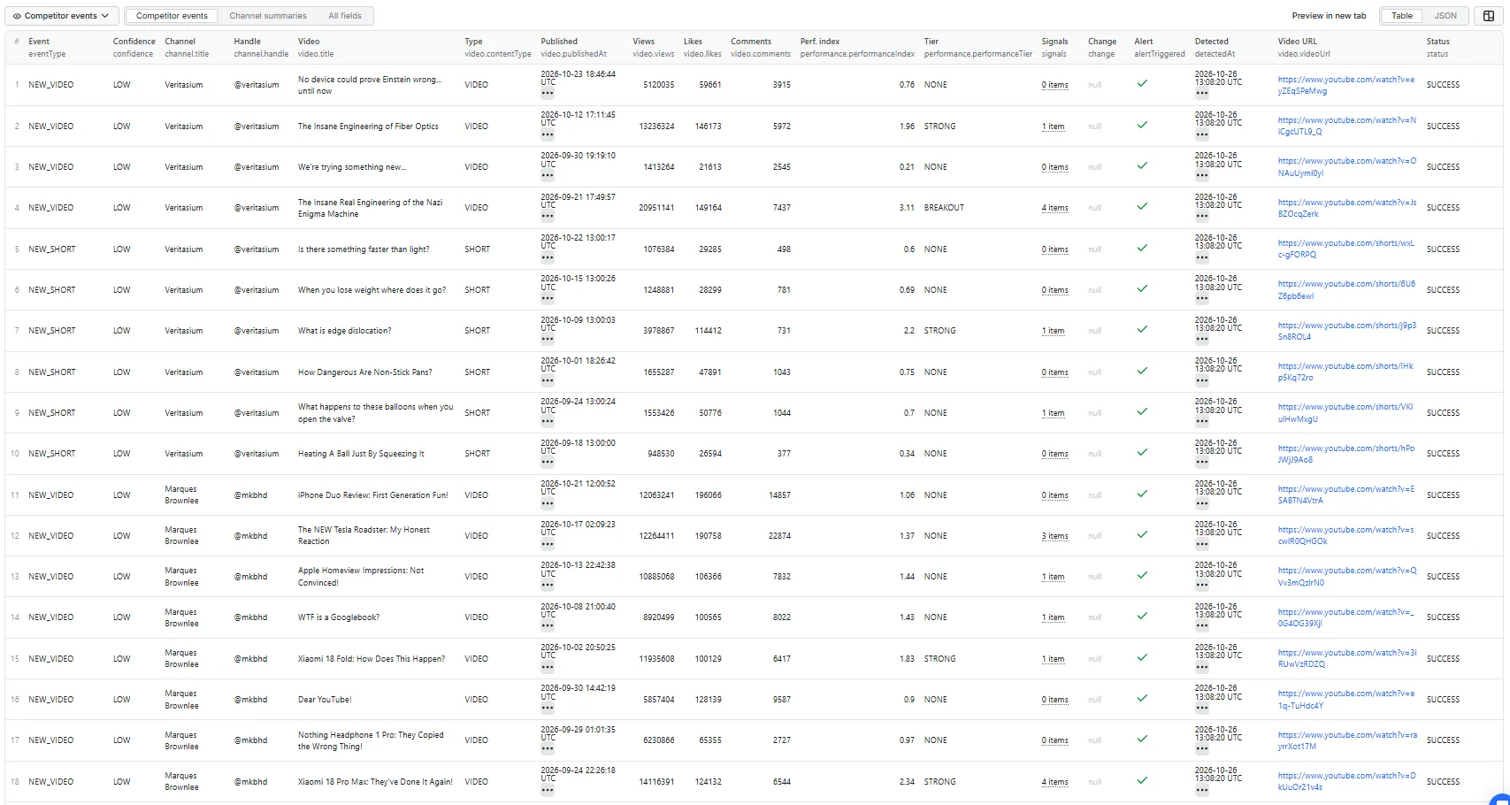Open 4 items signals for Enigma Machine row
The image size is (1510, 805).
1054,208
